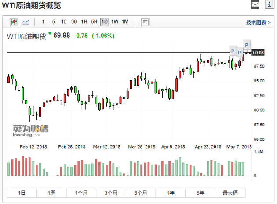The height and width of the screenshot is (204, 277).
Task: Click the 最大值 max range button
Action: coord(230,192)
